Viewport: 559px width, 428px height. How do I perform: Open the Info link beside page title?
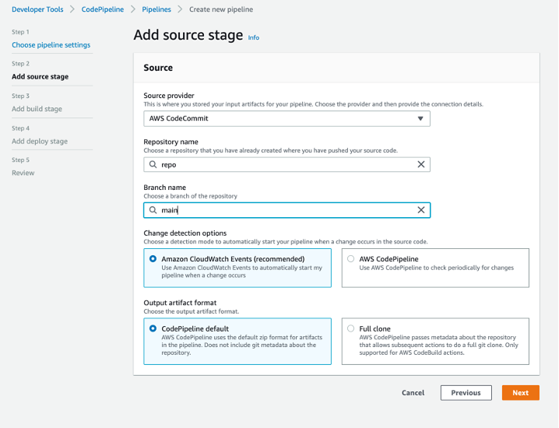click(x=254, y=37)
